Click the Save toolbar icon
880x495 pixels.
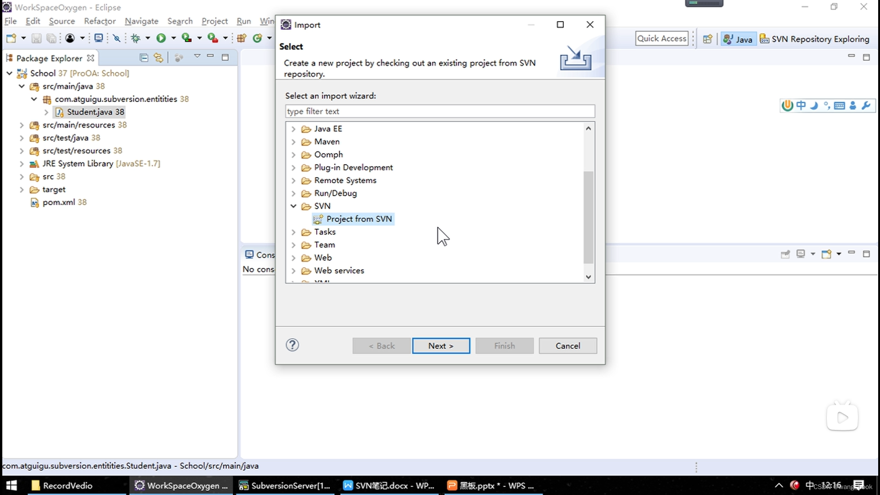[x=37, y=38]
